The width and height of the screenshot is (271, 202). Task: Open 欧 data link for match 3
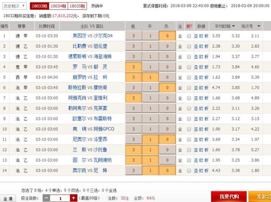(201, 57)
